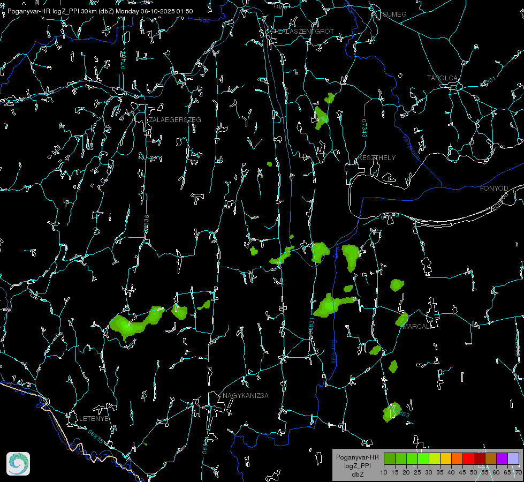Select the 35-40 dBZ yellow swatch
The width and height of the screenshot is (524, 482).
tap(446, 458)
